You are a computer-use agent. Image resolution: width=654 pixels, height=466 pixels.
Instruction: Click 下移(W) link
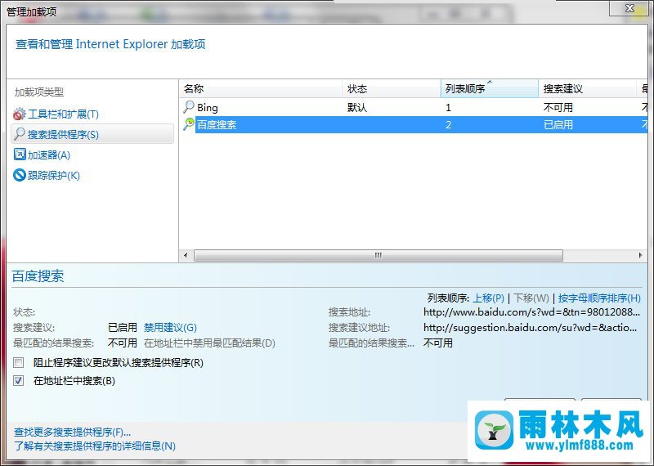pos(531,298)
